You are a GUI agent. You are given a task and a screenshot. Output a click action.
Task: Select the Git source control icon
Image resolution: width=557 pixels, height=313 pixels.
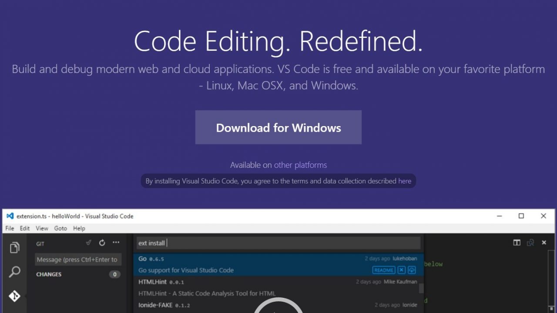(x=14, y=296)
